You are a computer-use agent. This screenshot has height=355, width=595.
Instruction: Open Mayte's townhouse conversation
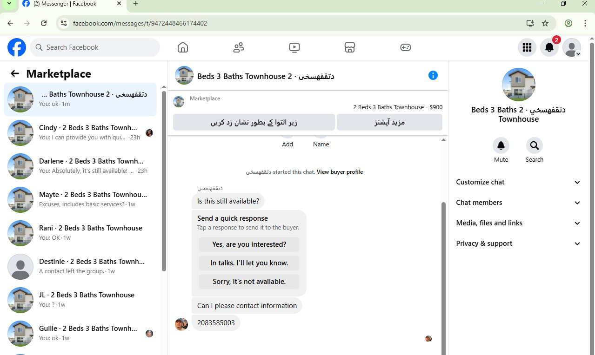[80, 200]
